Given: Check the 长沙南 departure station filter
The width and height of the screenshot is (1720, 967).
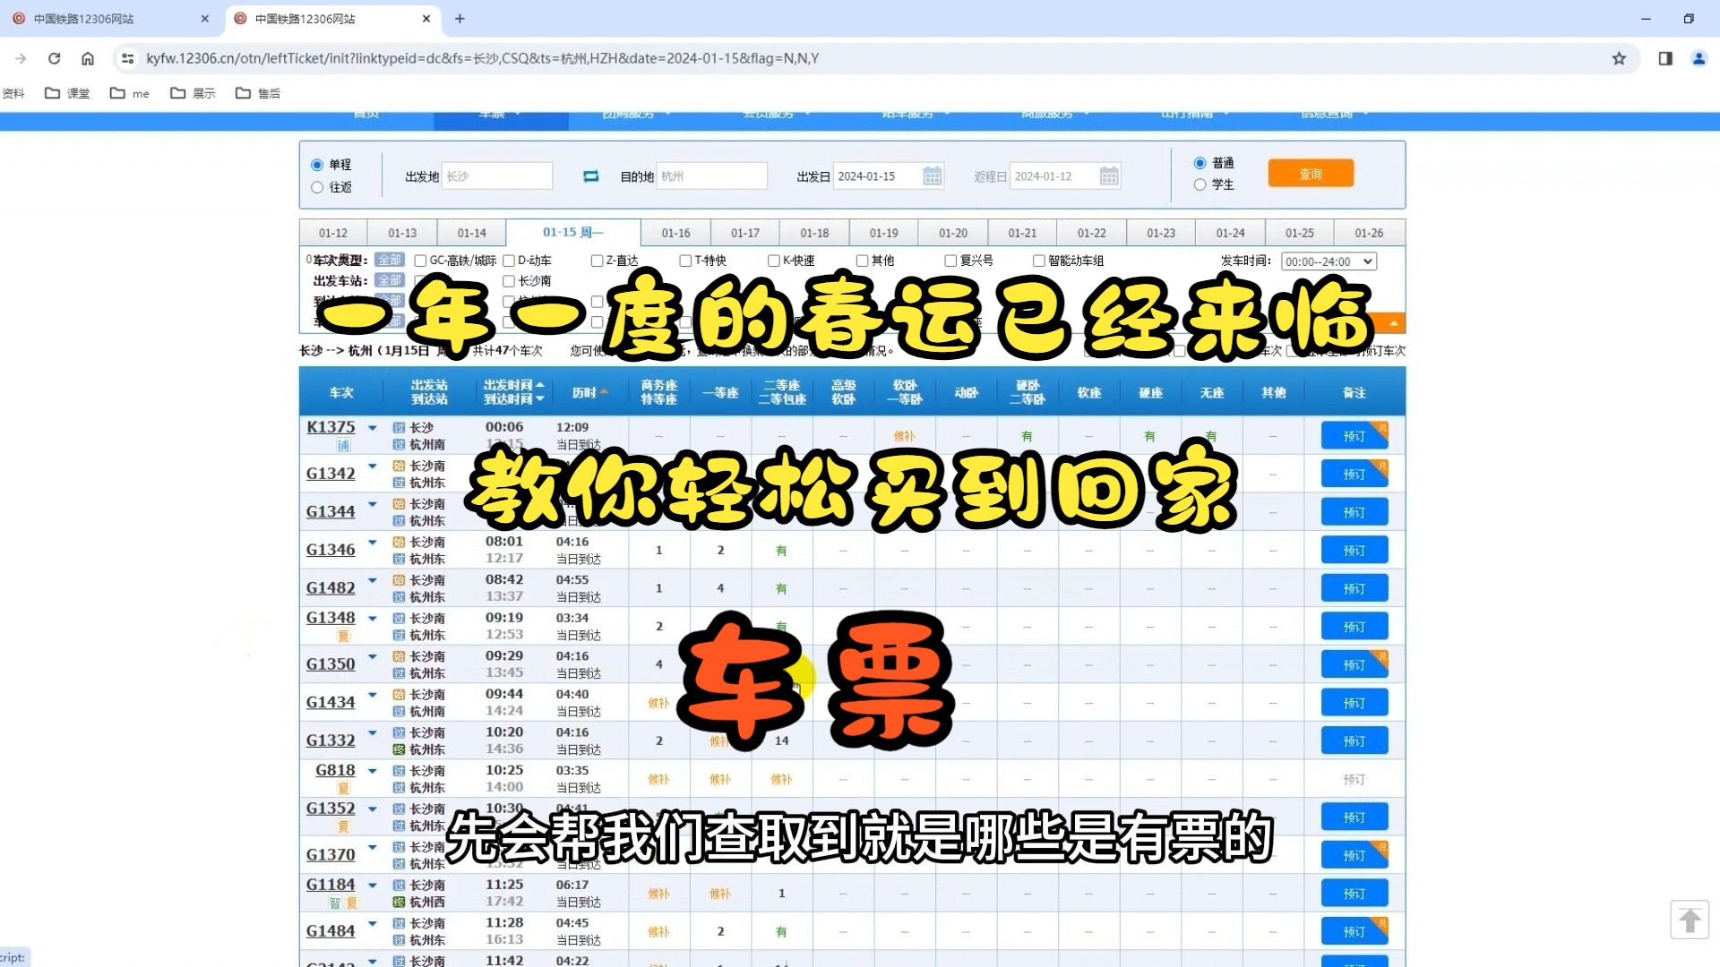Looking at the screenshot, I should 508,281.
